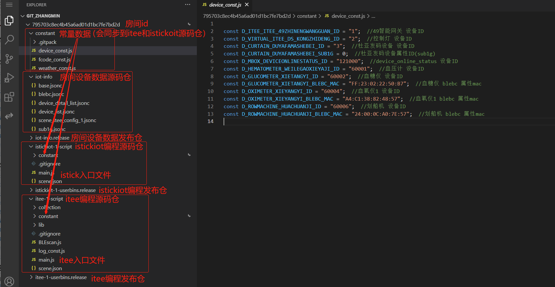Place cursor on empty line 14
Viewport: 555px width, 287px height.
[x=297, y=121]
